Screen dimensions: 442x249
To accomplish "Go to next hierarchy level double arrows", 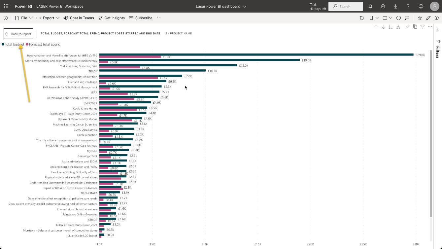I will pos(391,27).
